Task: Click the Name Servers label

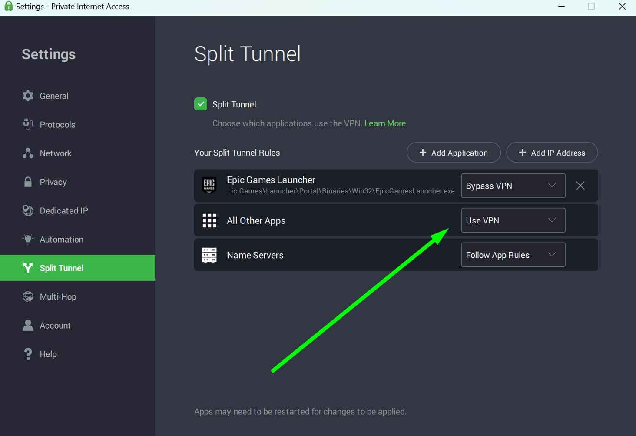Action: coord(255,255)
